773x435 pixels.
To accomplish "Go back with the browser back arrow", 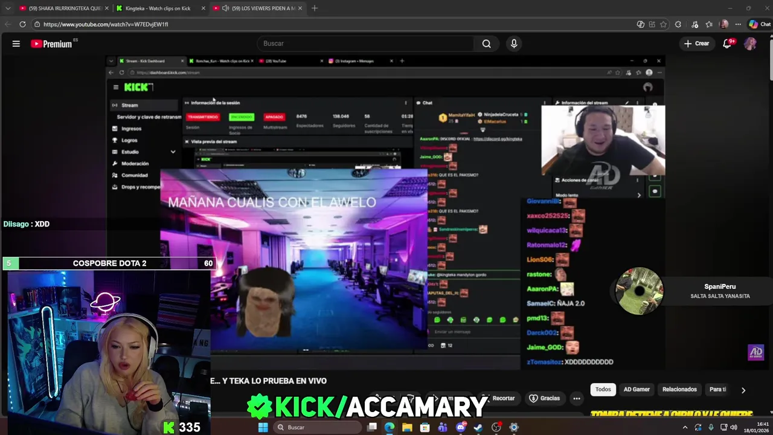I will [7, 24].
